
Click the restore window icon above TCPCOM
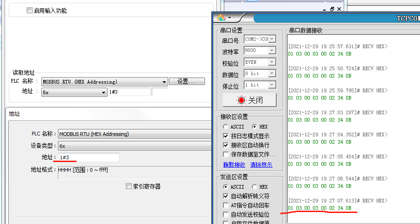coord(332,9)
